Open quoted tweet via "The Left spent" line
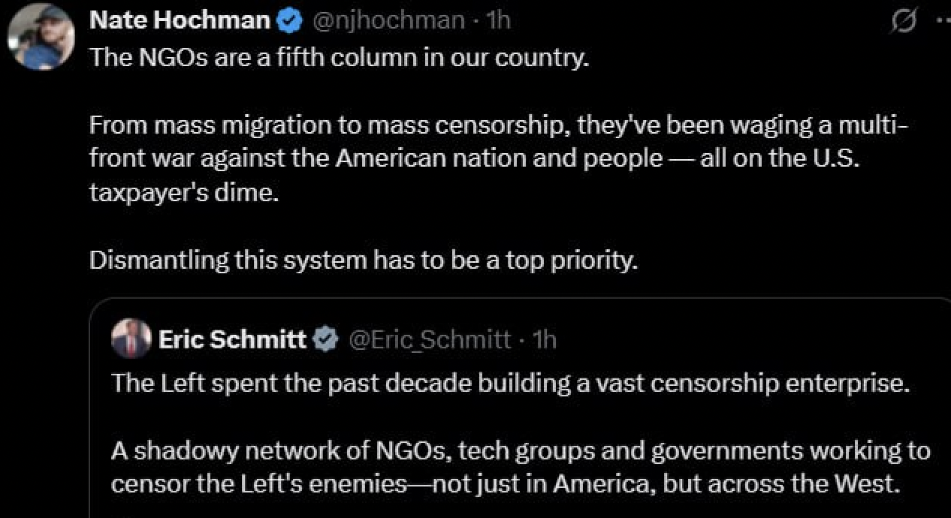 pos(510,383)
